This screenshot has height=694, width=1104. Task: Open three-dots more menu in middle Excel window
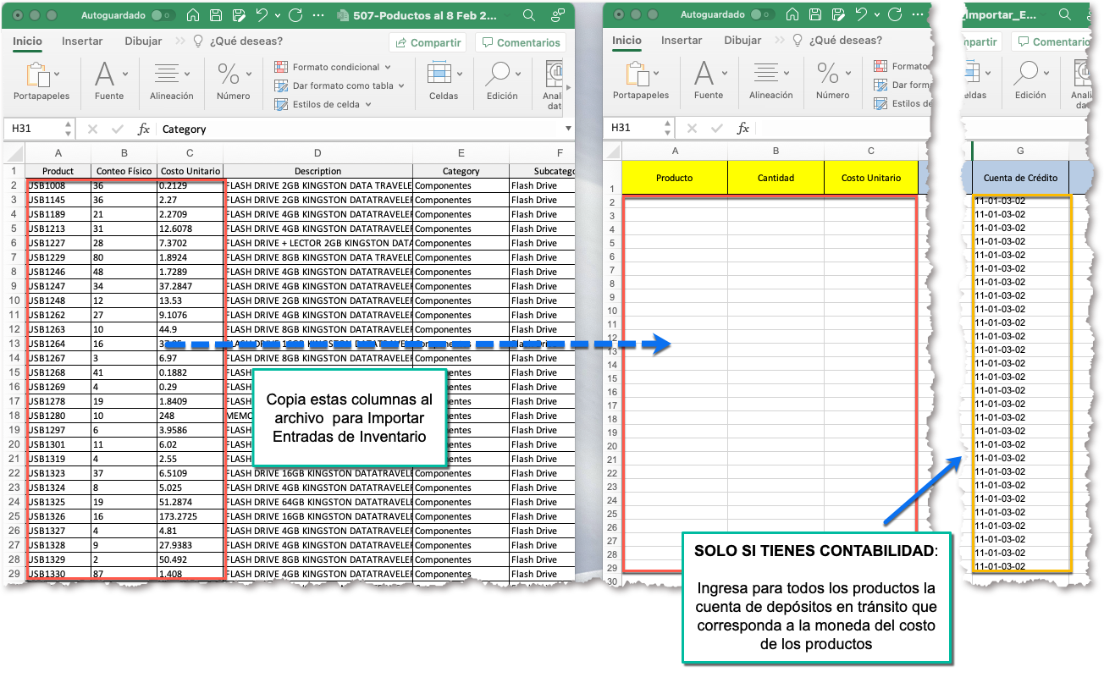[919, 15]
